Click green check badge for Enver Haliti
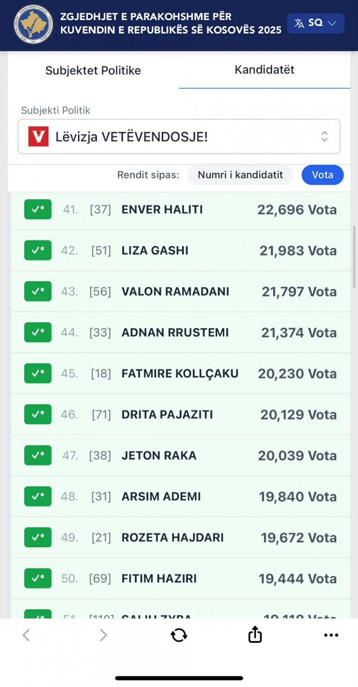Image resolution: width=358 pixels, height=687 pixels. (38, 209)
